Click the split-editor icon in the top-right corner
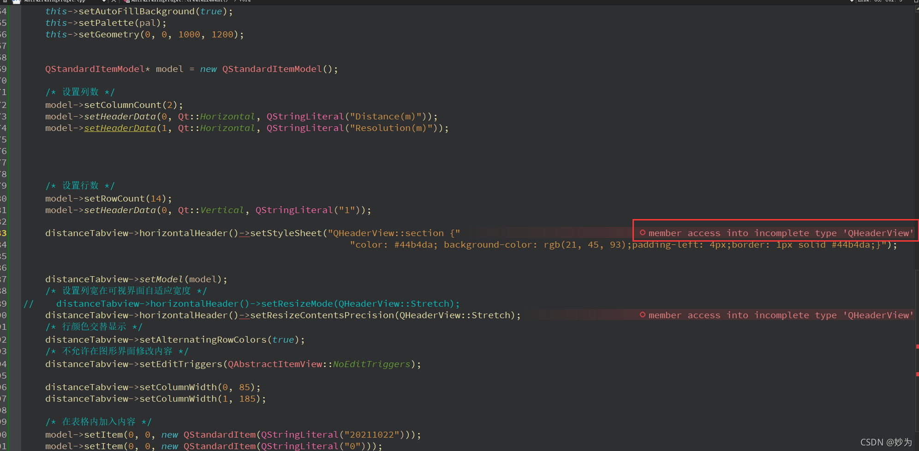Viewport: 919px width, 451px height. click(x=916, y=2)
